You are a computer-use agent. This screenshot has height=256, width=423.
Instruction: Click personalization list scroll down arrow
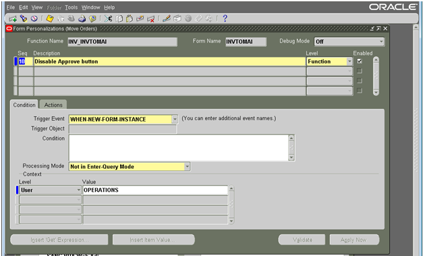[376, 93]
